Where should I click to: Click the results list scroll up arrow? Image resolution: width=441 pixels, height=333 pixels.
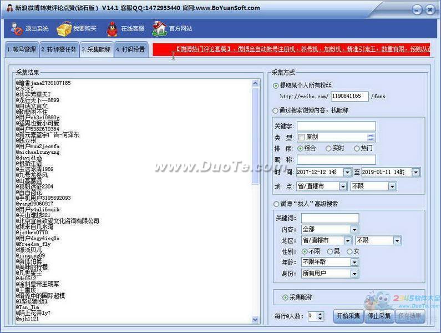click(255, 83)
